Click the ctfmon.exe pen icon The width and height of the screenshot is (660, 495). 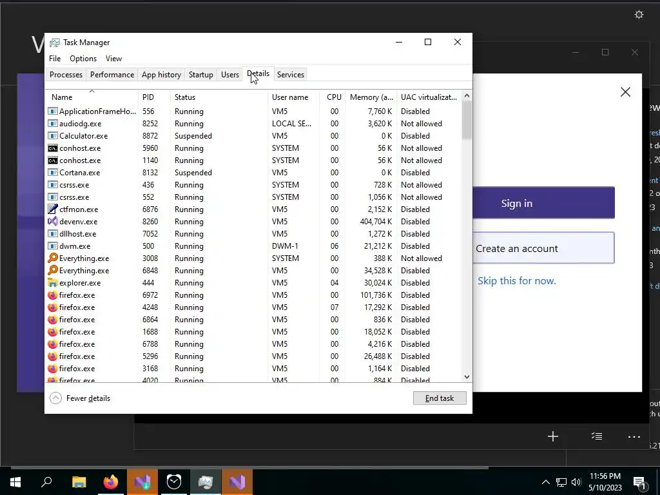coord(53,209)
